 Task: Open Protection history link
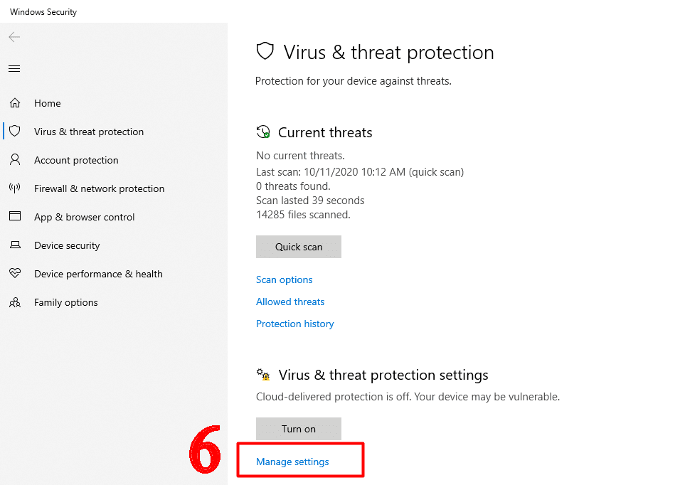[x=295, y=324]
